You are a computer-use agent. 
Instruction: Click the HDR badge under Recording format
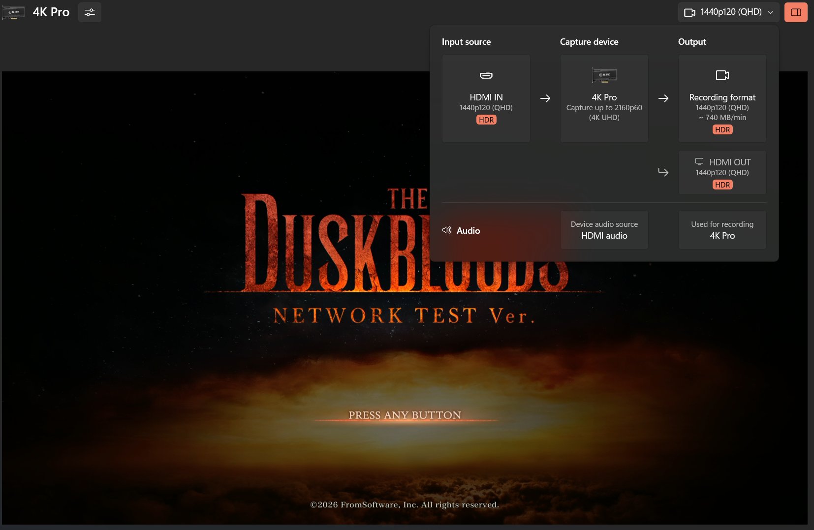pyautogui.click(x=722, y=129)
